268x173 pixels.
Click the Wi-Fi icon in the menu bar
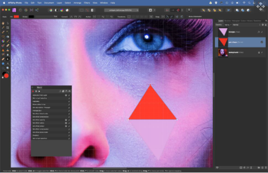[244, 3]
